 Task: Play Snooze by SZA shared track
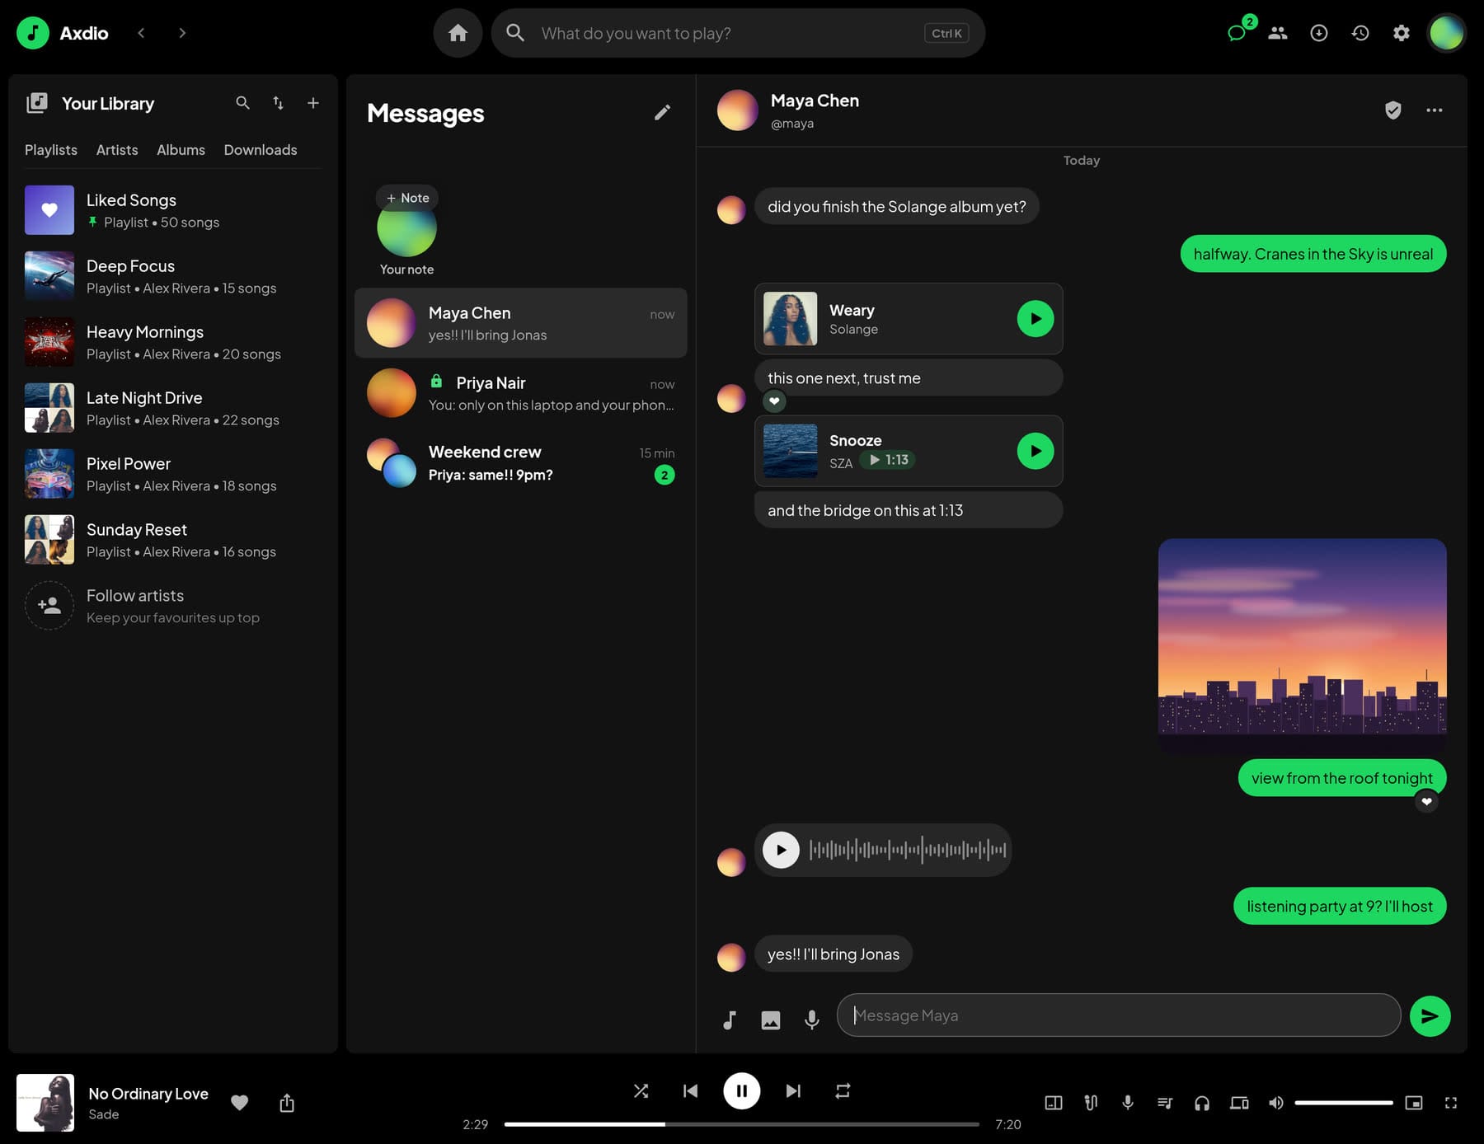click(1036, 451)
